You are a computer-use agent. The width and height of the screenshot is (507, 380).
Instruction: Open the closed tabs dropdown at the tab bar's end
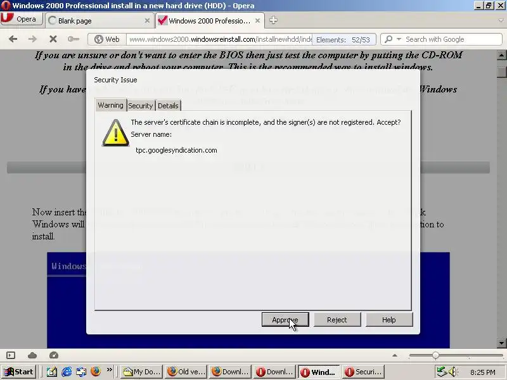pos(501,20)
